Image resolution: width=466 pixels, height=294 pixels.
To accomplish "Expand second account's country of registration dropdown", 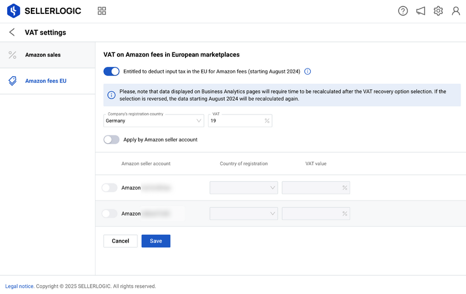I will (x=243, y=214).
